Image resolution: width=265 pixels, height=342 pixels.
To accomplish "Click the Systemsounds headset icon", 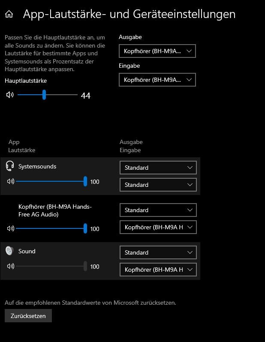I will click(10, 166).
